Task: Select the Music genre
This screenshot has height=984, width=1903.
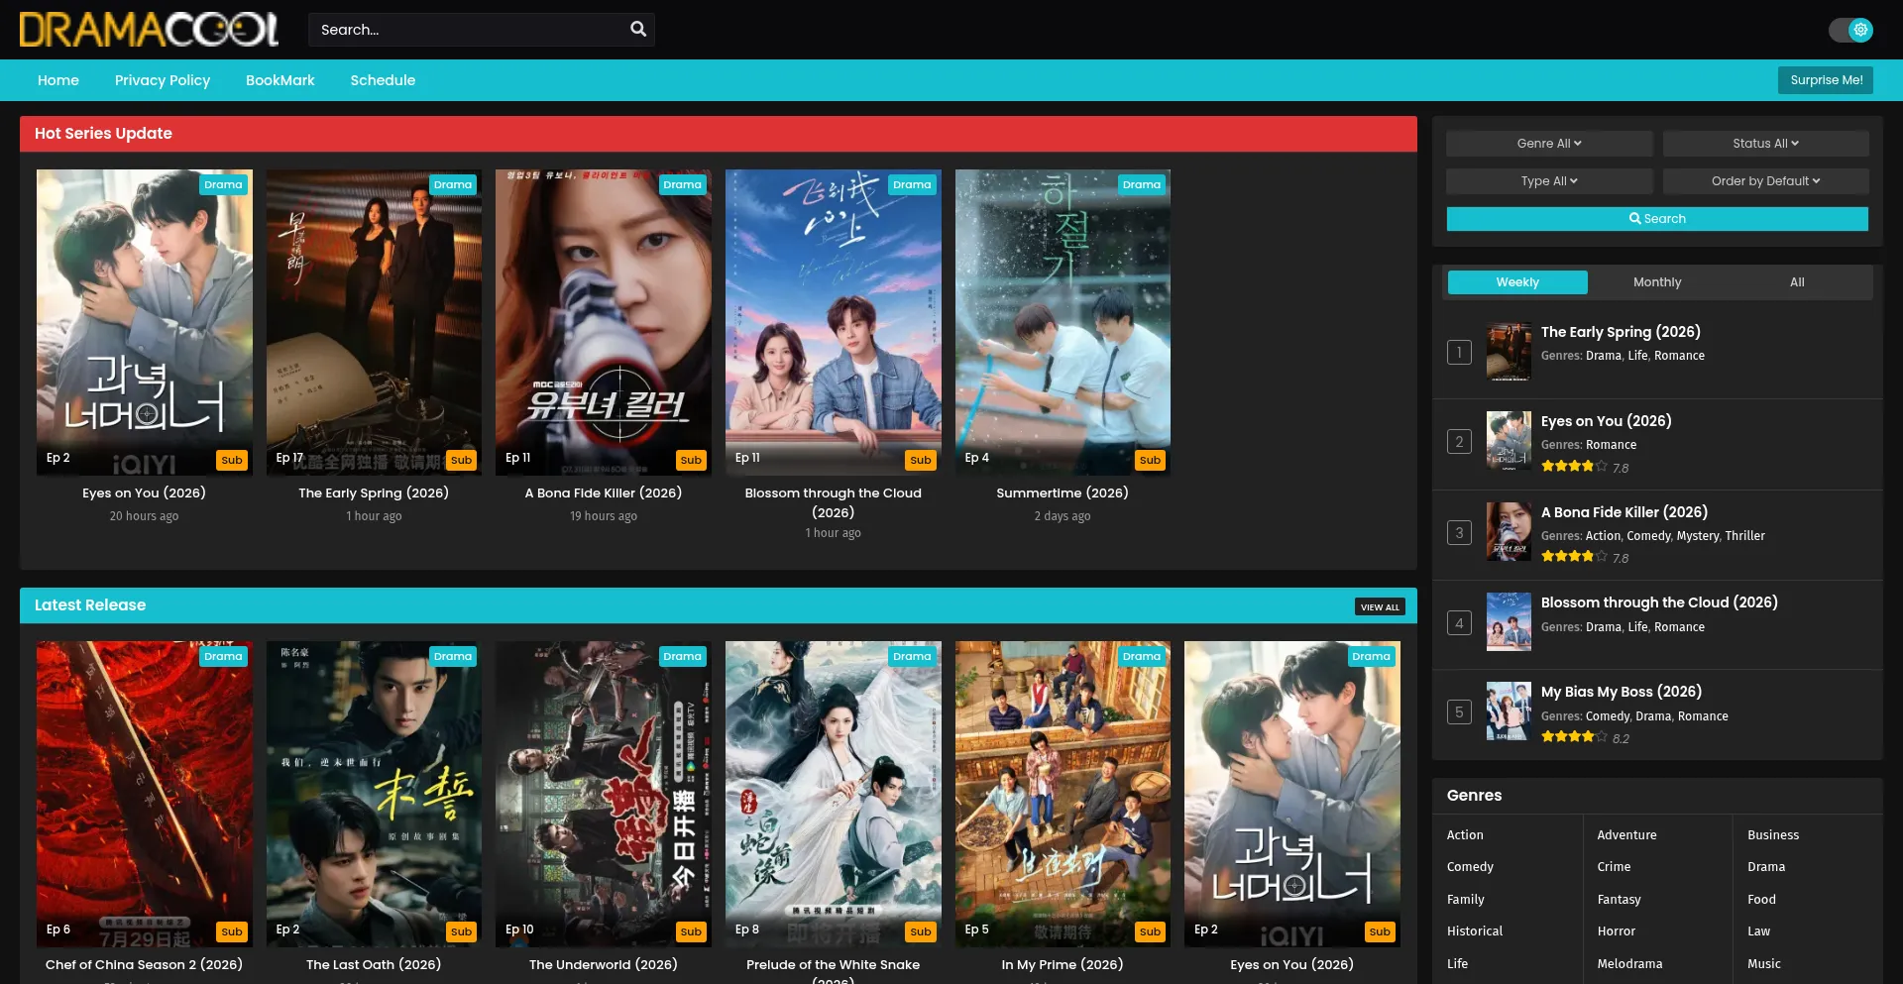Action: [x=1764, y=964]
